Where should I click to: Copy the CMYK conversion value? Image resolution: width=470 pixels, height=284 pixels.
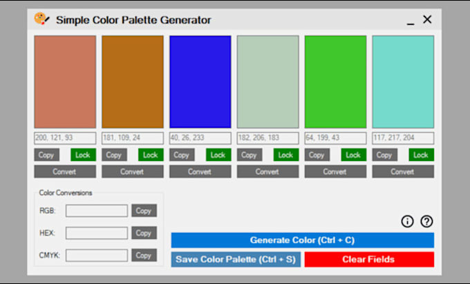[x=144, y=255]
